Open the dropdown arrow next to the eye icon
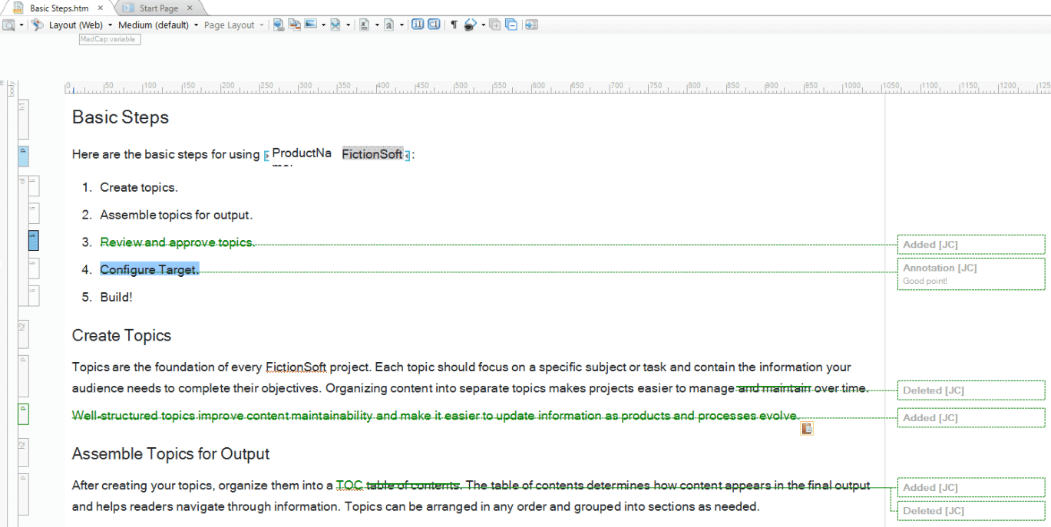This screenshot has height=527, width=1051. click(x=483, y=25)
